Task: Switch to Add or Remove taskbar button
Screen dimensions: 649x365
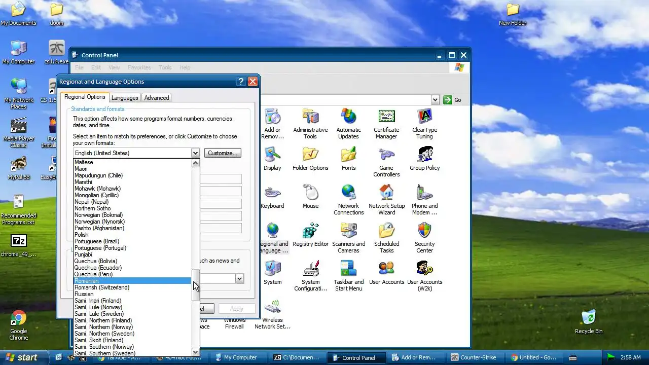Action: (416, 357)
